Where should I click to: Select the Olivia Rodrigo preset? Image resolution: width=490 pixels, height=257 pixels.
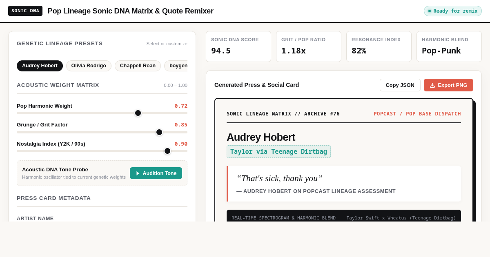tap(89, 66)
